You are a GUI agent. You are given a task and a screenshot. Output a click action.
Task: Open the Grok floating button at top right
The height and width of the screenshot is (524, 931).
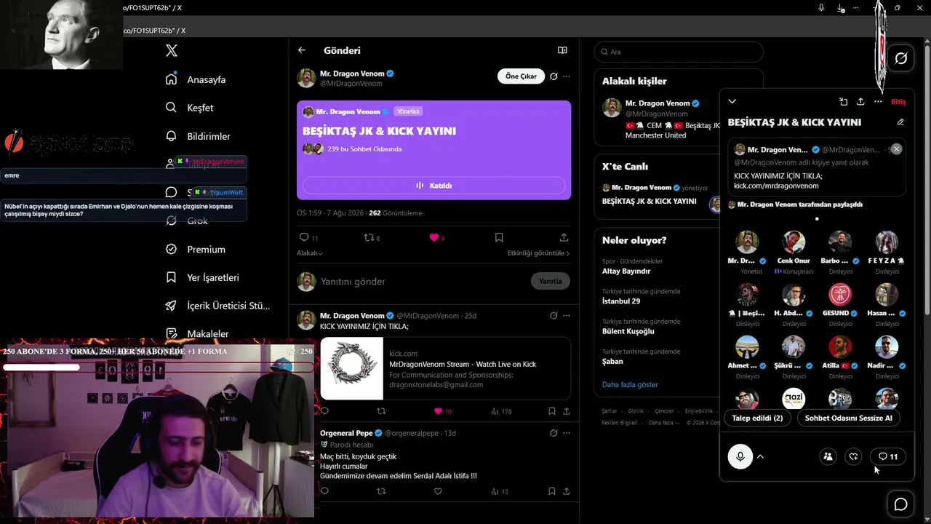[x=900, y=58]
